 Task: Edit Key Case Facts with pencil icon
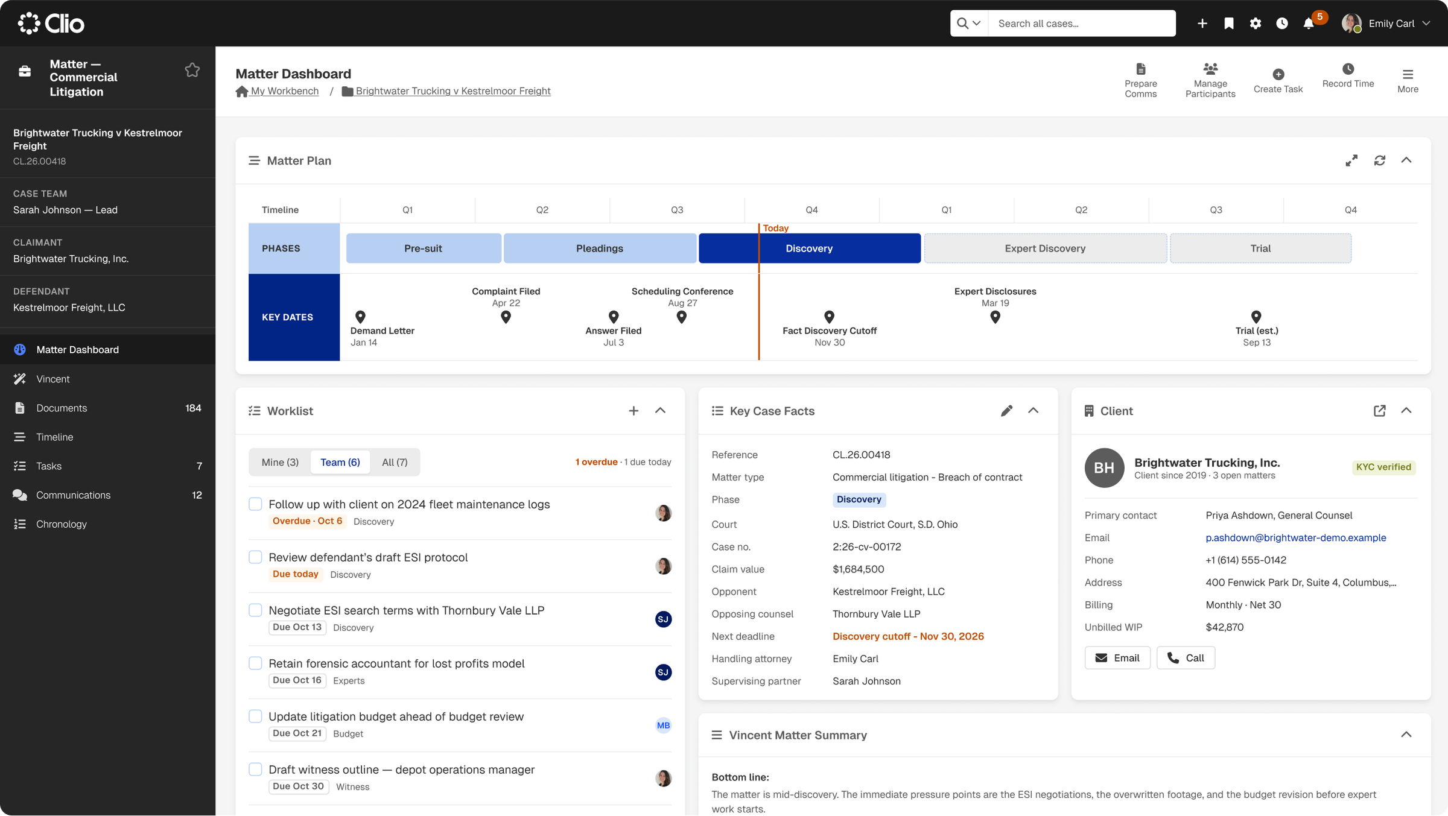click(1006, 411)
